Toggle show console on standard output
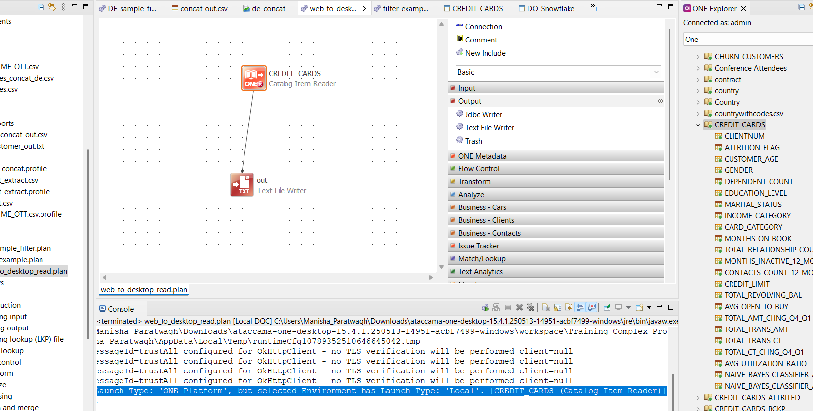This screenshot has height=411, width=813. [x=580, y=307]
